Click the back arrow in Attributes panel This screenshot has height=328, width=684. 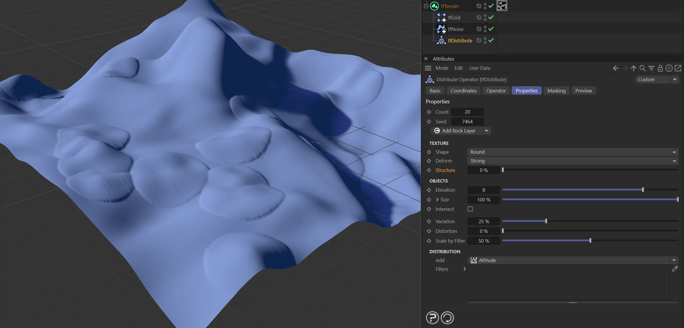616,68
